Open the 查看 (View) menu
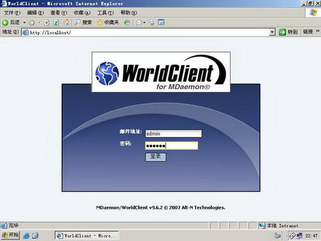The height and width of the screenshot is (241, 321). [58, 13]
